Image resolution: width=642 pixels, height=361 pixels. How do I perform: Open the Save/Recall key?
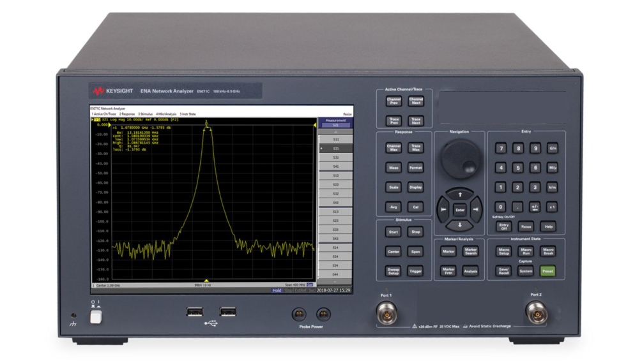[503, 271]
